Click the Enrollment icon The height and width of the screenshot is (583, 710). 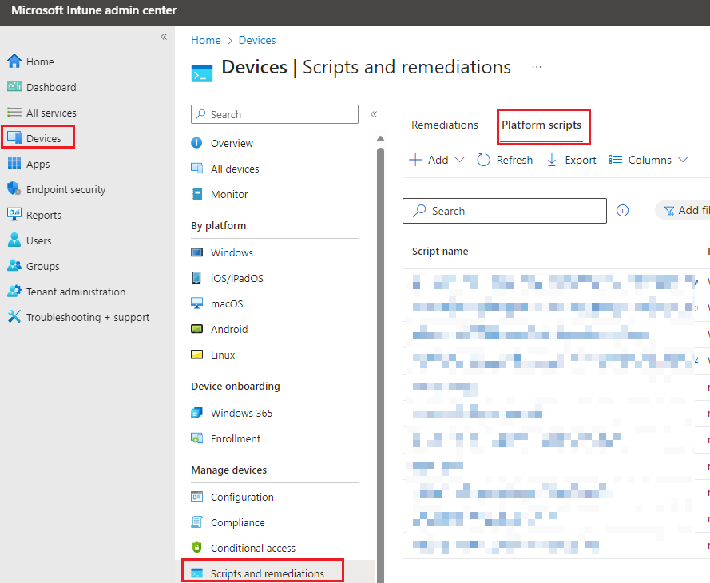point(196,438)
